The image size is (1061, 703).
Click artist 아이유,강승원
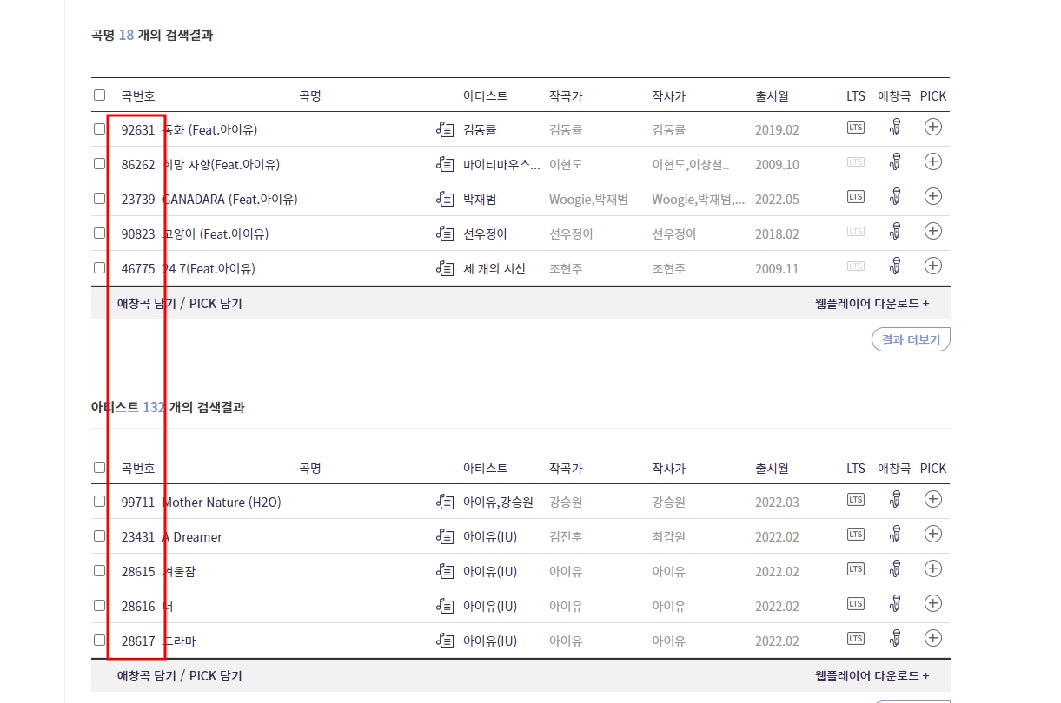(499, 503)
